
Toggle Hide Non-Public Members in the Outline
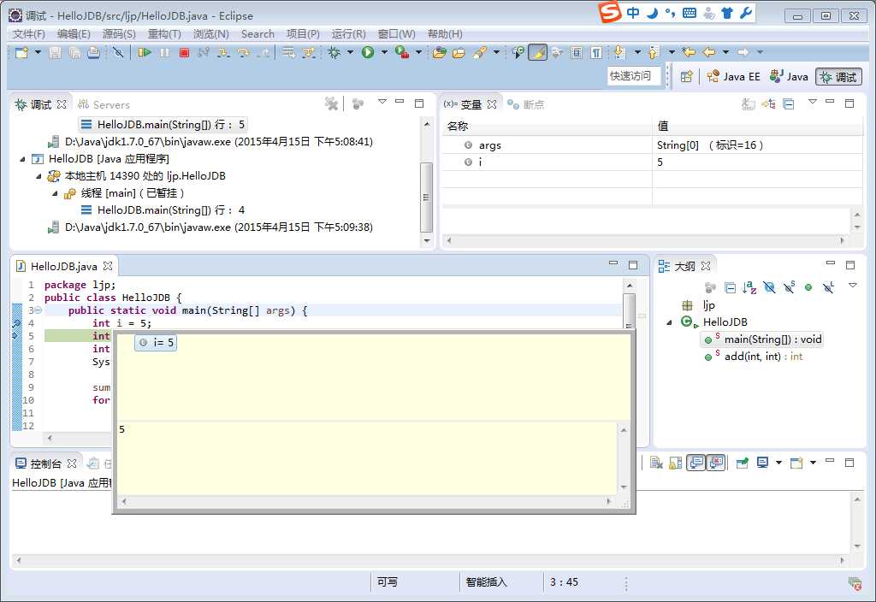(x=808, y=287)
